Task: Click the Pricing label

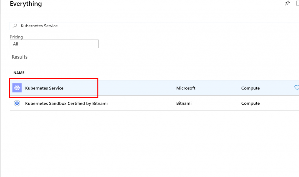Action: click(x=16, y=37)
